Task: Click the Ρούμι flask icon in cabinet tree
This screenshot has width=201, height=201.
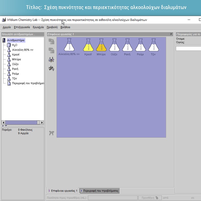Action: pyautogui.click(x=9, y=74)
